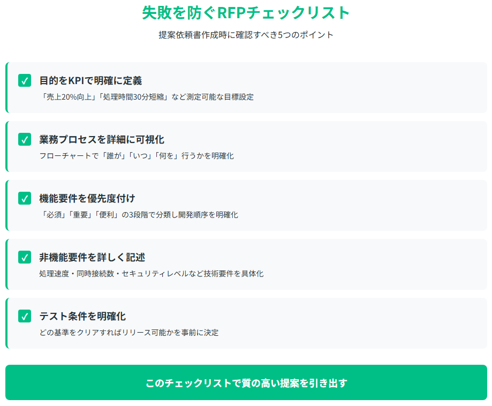Click the description about 3段階で分類
The height and width of the screenshot is (406, 492).
139,215
